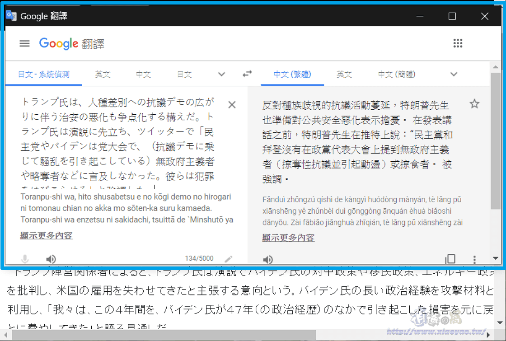Click the 134/5000 character counter
The height and width of the screenshot is (341, 506).
(x=199, y=258)
